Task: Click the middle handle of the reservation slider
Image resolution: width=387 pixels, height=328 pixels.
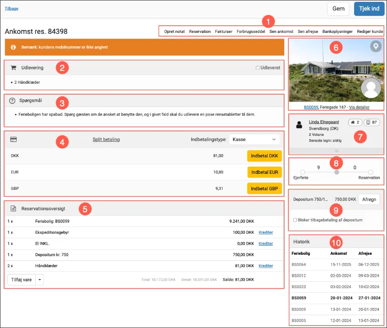Action: [337, 172]
